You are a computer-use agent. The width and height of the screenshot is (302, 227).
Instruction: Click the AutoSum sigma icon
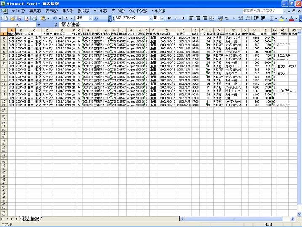click(67, 18)
